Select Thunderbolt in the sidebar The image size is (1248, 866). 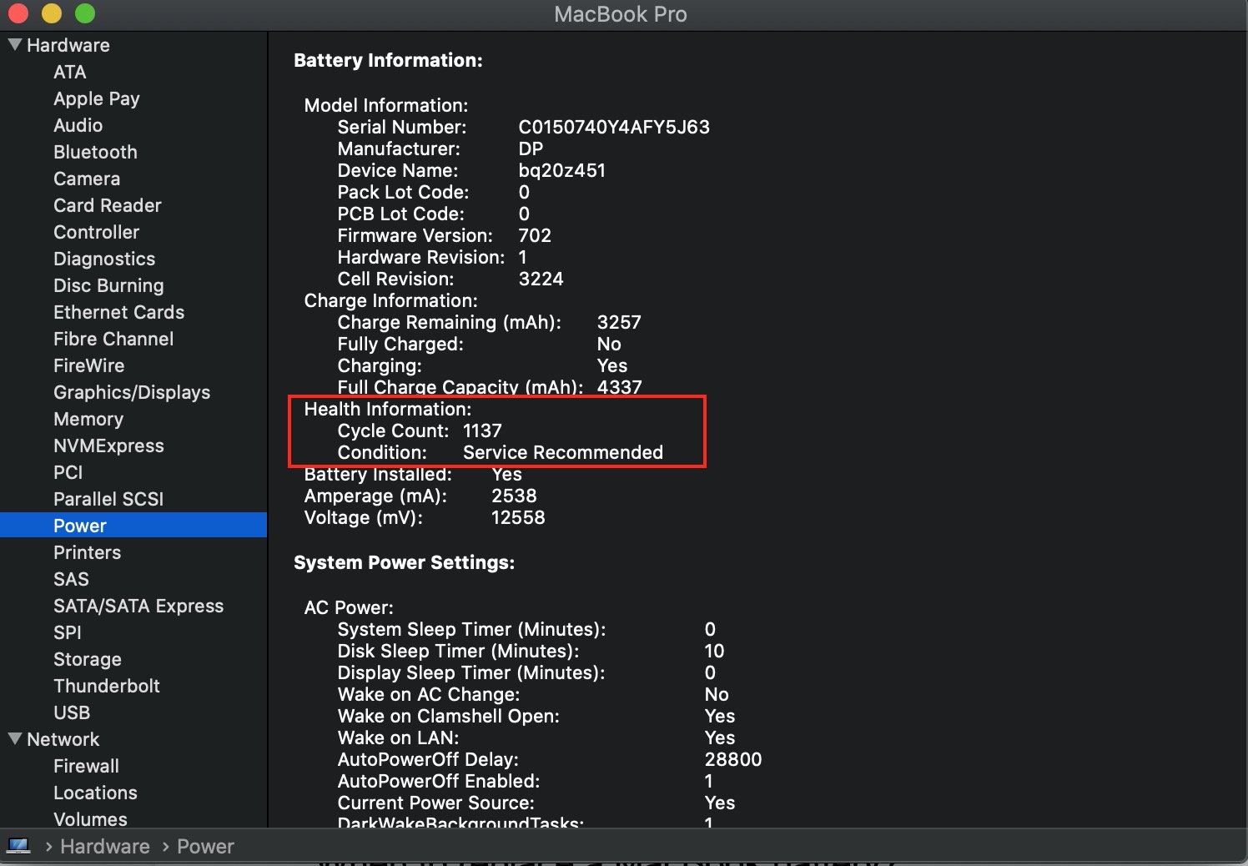click(x=107, y=686)
